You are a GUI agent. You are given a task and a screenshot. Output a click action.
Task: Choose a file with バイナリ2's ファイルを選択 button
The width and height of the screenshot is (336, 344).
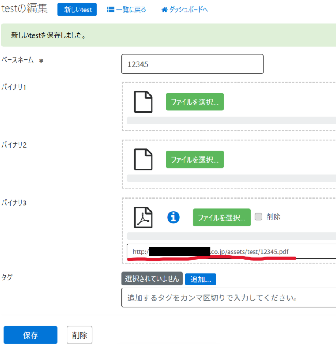tap(195, 159)
